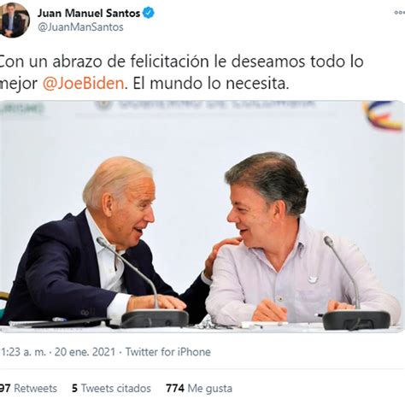This screenshot has width=405, height=405.
Task: Click the blue verified badge
Action: pyautogui.click(x=149, y=13)
